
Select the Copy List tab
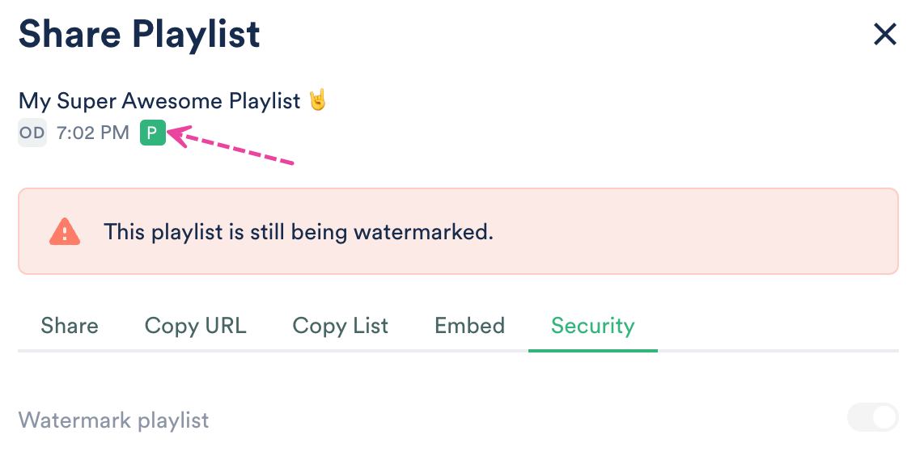[340, 326]
